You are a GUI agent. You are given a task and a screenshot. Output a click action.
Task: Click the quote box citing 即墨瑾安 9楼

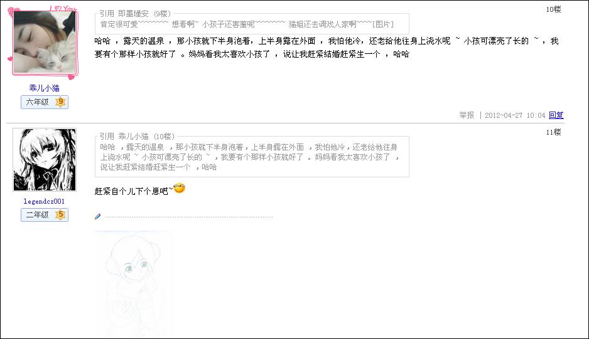[x=252, y=22]
